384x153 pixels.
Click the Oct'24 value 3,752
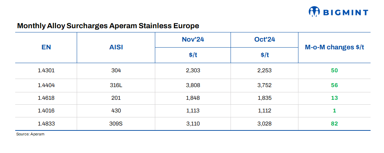coord(264,85)
